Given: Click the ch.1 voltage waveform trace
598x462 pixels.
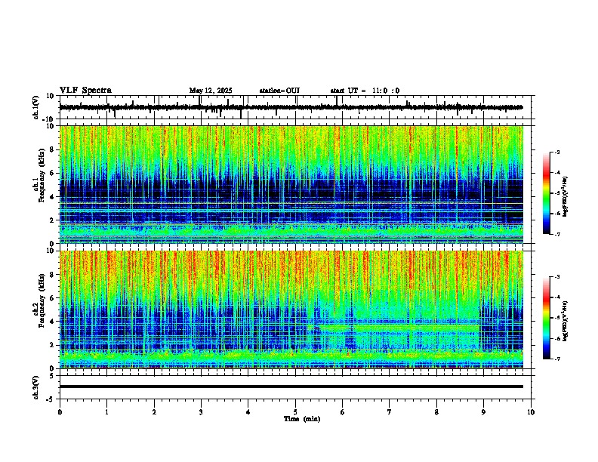Looking at the screenshot, I should coord(291,107).
